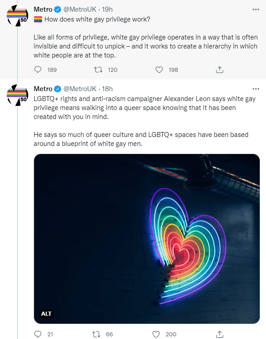Click the 18h timestamp on the second tweet

(107, 89)
